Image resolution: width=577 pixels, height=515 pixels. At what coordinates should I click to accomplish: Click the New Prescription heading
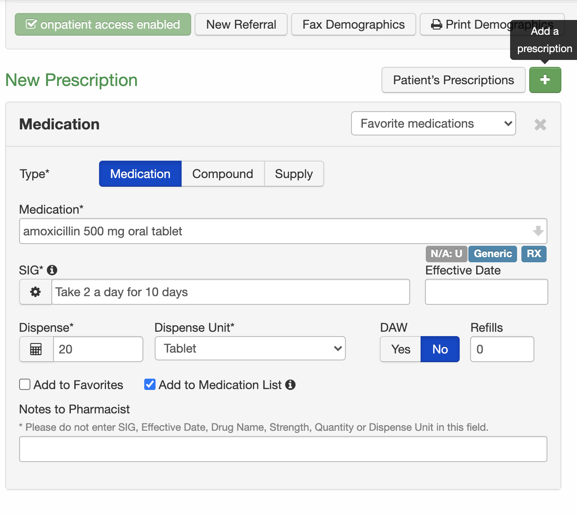point(71,80)
